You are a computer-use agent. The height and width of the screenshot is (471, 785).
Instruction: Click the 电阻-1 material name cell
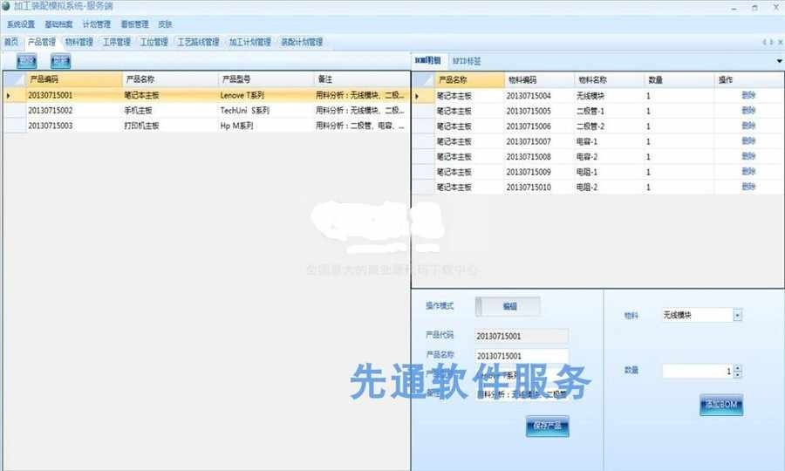(x=609, y=172)
